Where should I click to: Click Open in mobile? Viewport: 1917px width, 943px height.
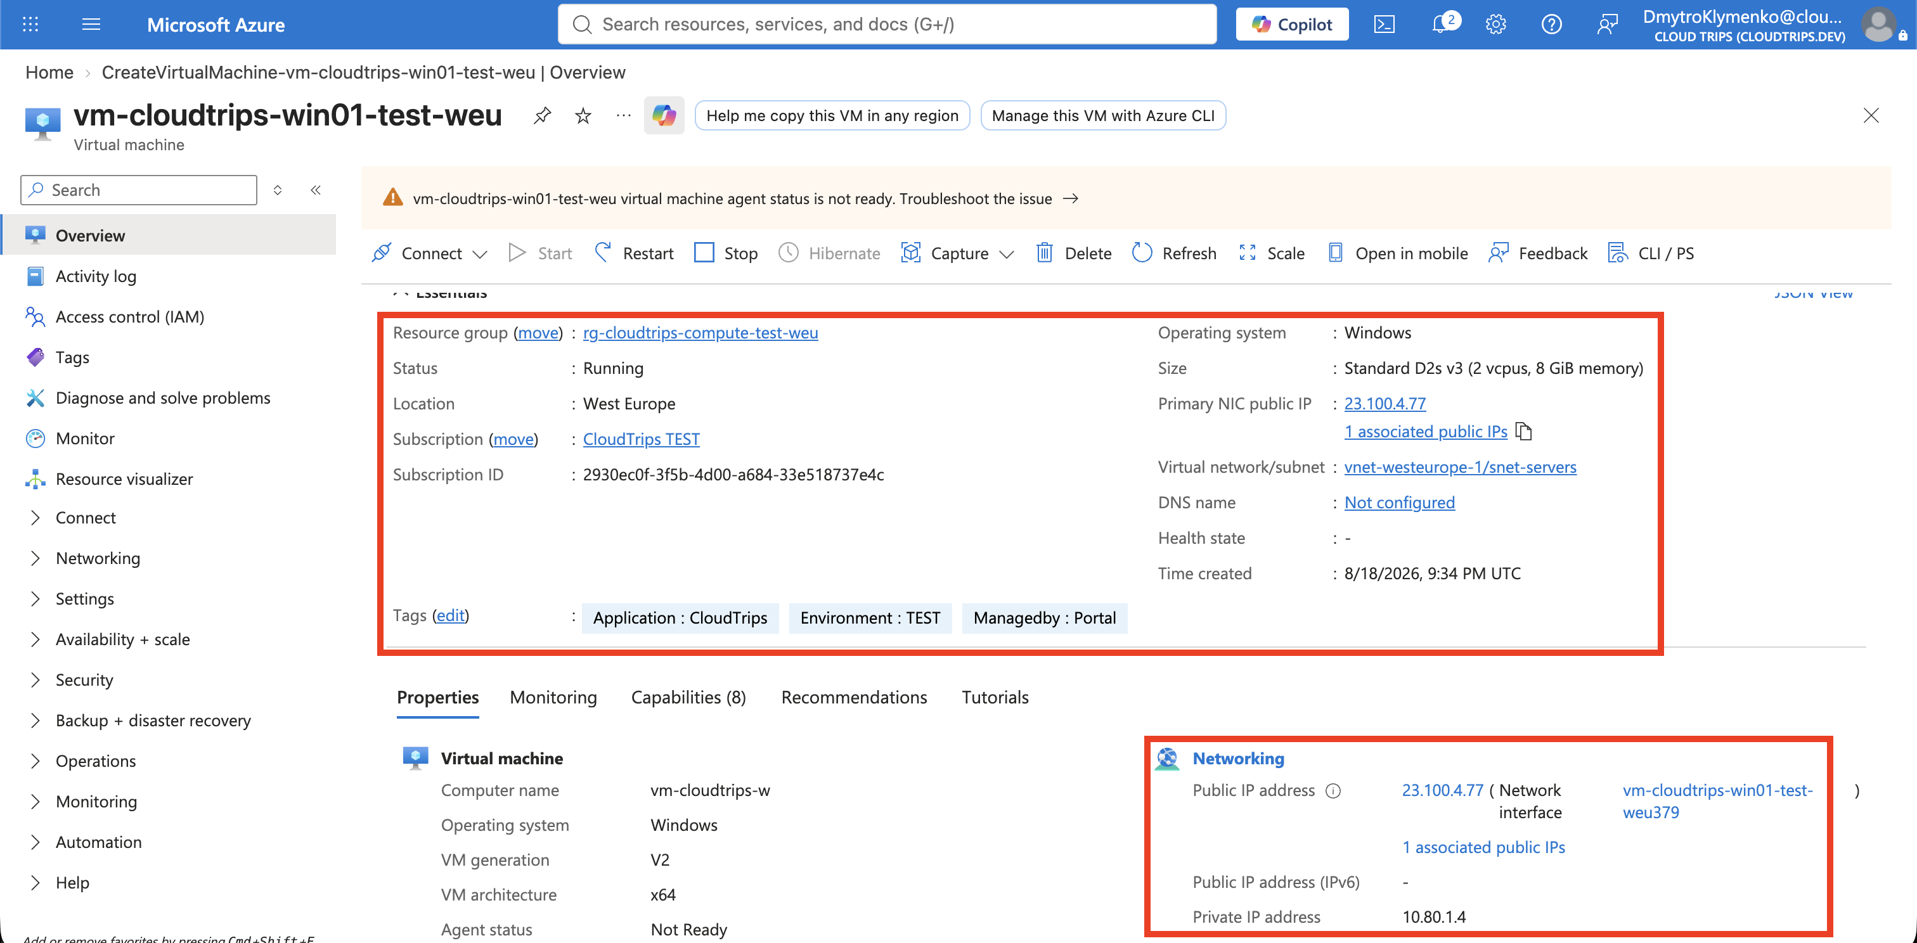(x=1398, y=253)
